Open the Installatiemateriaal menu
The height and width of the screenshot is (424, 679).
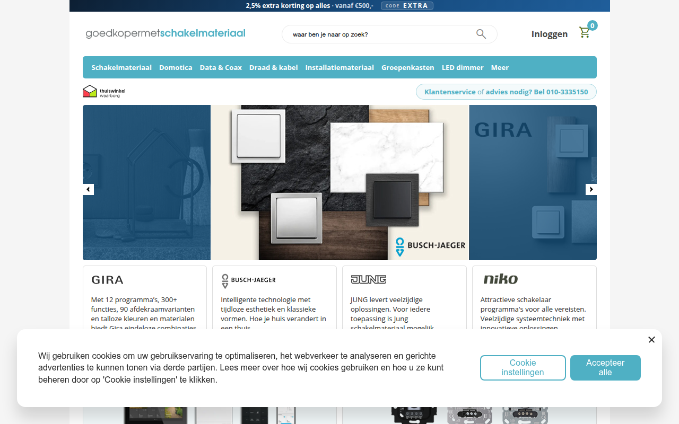(339, 67)
